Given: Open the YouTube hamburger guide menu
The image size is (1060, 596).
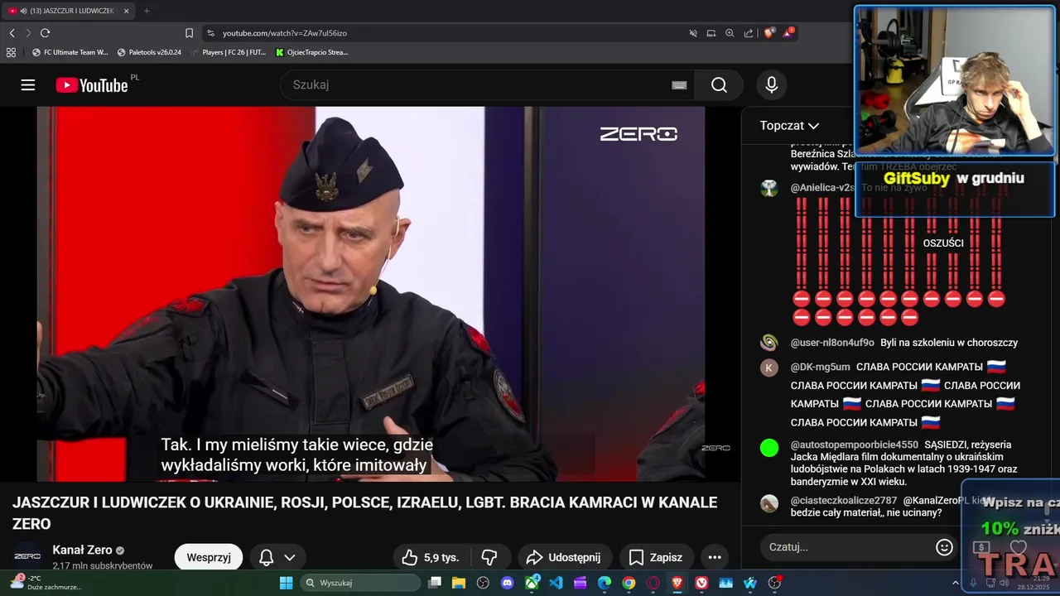Looking at the screenshot, I should coord(28,85).
